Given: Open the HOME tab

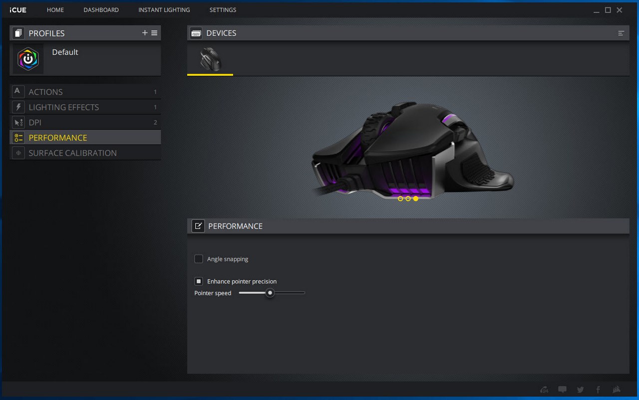Looking at the screenshot, I should [x=55, y=10].
